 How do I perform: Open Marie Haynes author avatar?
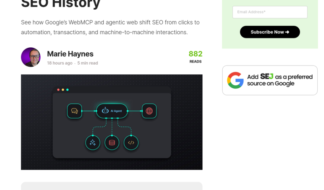click(31, 57)
